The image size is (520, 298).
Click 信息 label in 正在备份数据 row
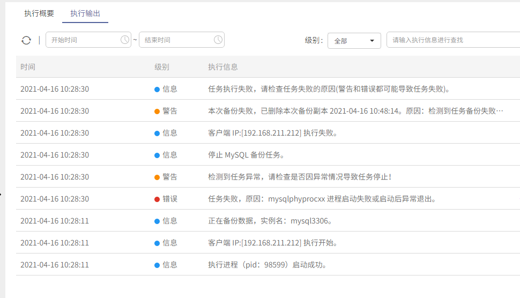(x=170, y=221)
